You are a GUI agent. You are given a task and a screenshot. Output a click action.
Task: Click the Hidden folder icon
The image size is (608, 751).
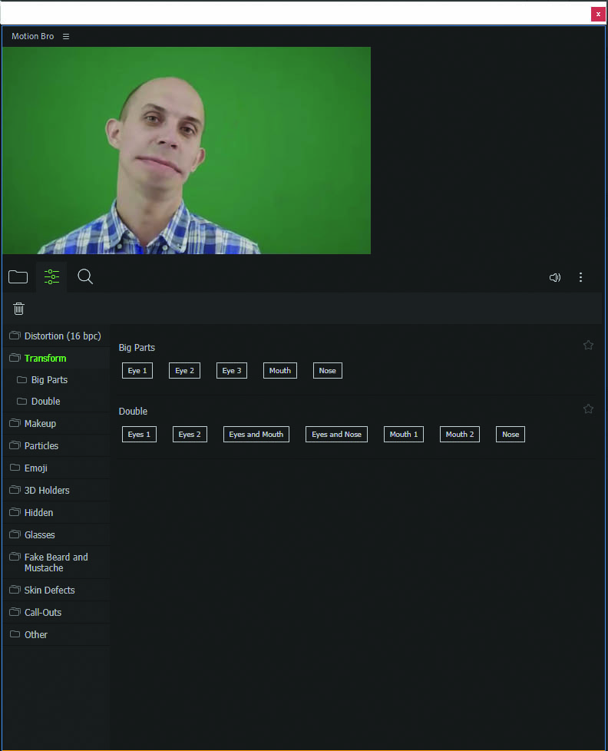(15, 511)
